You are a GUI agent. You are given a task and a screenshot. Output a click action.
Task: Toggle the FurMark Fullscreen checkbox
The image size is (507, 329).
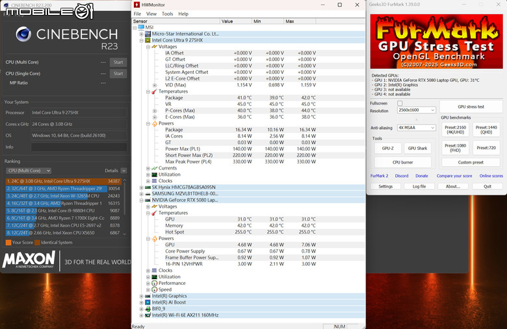400,103
